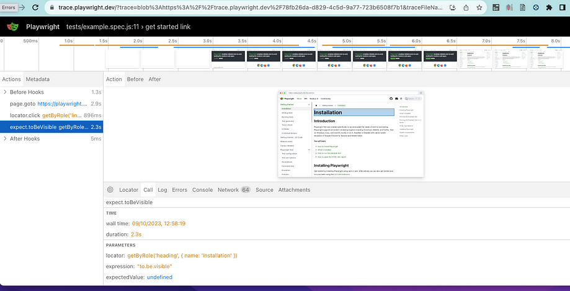The width and height of the screenshot is (570, 291).
Task: Click the search box in page snapshot
Action: click(x=414, y=99)
